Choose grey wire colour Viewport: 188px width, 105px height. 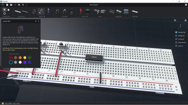click(x=16, y=62)
